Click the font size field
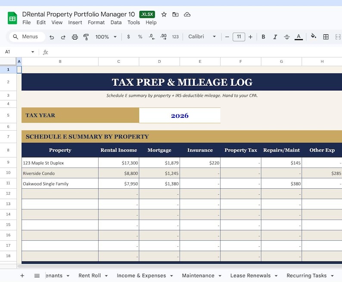Image resolution: width=342 pixels, height=282 pixels. click(x=239, y=37)
